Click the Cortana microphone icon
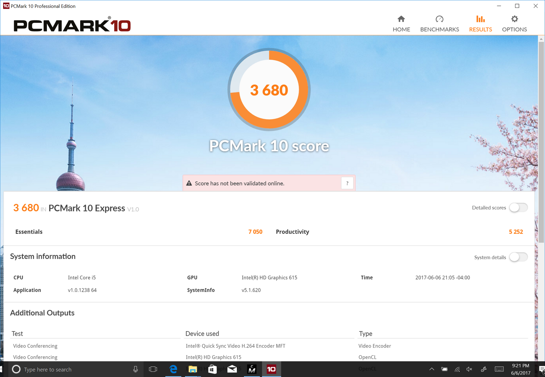The height and width of the screenshot is (377, 545). (136, 369)
